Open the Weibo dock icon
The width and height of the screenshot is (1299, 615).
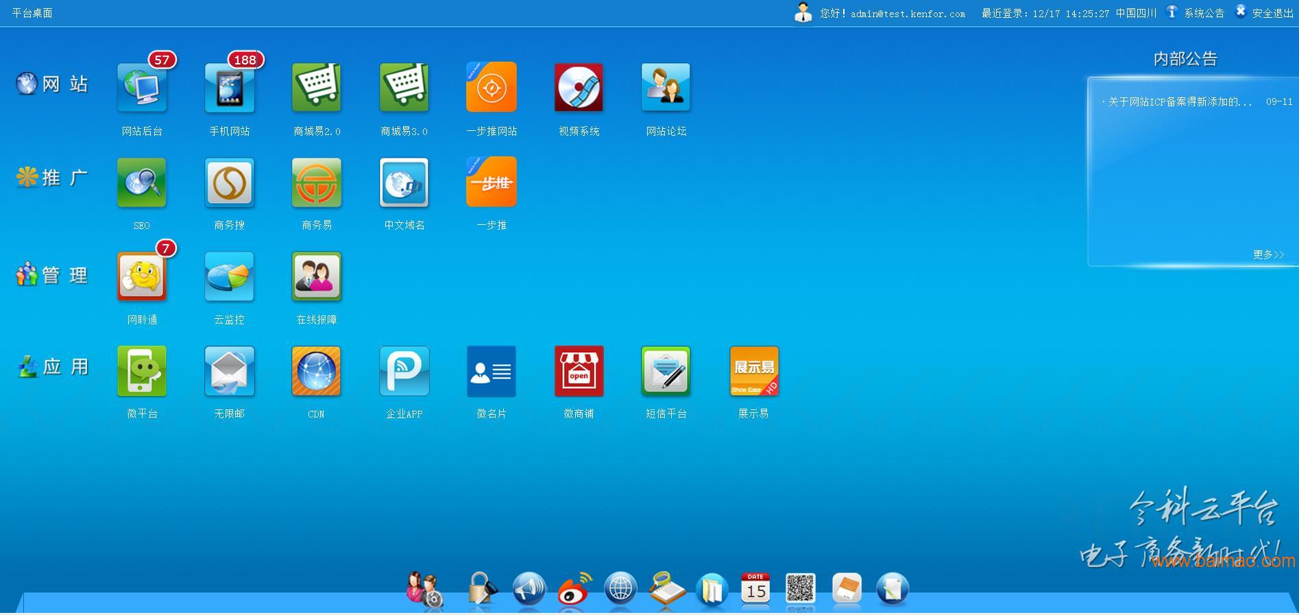[574, 590]
